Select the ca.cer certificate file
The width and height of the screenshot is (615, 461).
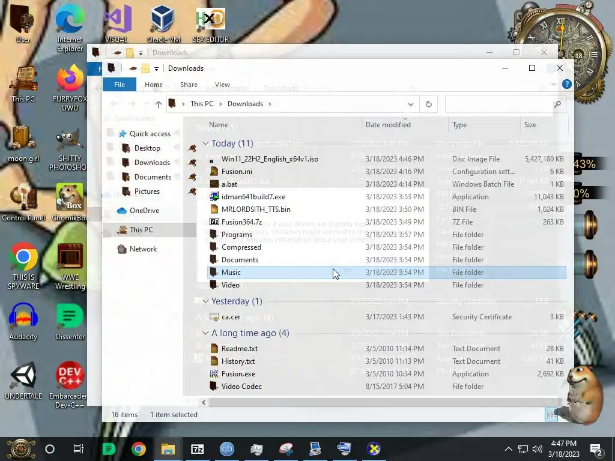pos(386,317)
